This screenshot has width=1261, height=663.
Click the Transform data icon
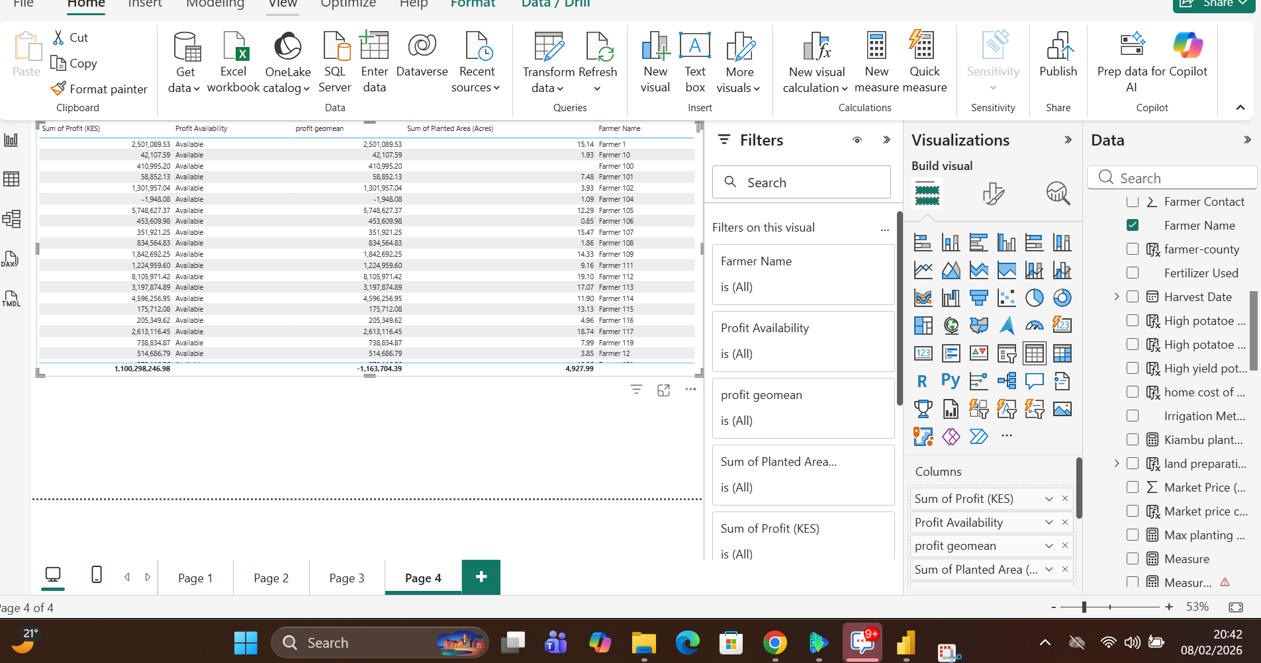pyautogui.click(x=548, y=48)
